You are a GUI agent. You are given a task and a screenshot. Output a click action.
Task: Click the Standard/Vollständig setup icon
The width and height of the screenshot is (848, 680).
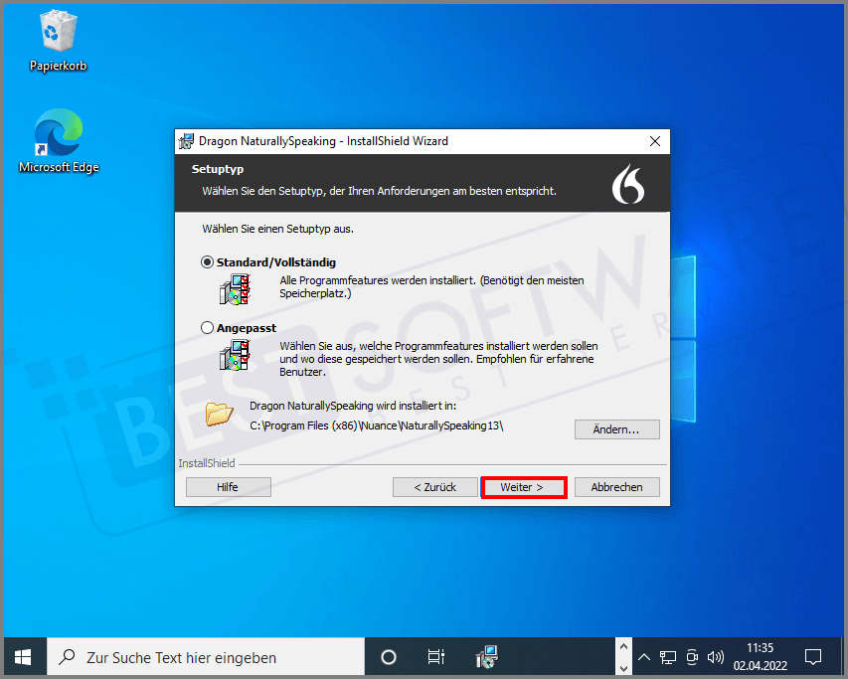click(x=235, y=288)
